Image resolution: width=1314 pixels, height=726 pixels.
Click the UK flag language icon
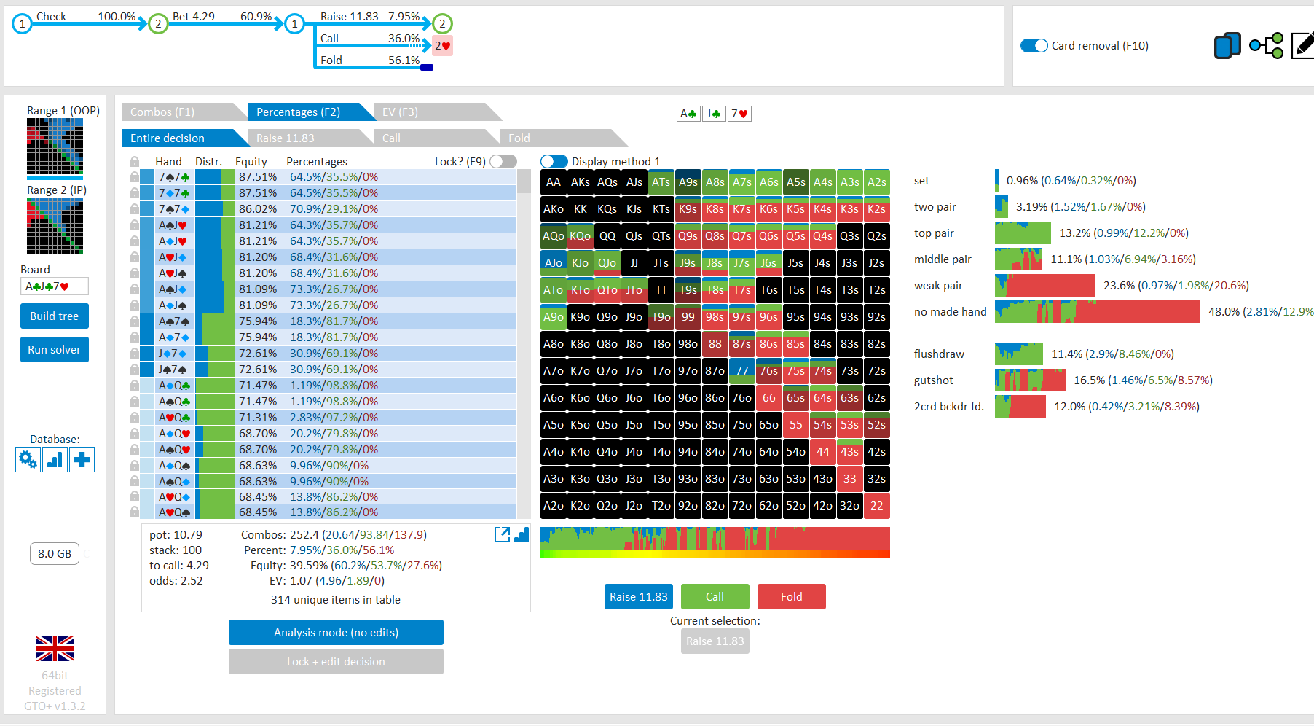(x=55, y=648)
